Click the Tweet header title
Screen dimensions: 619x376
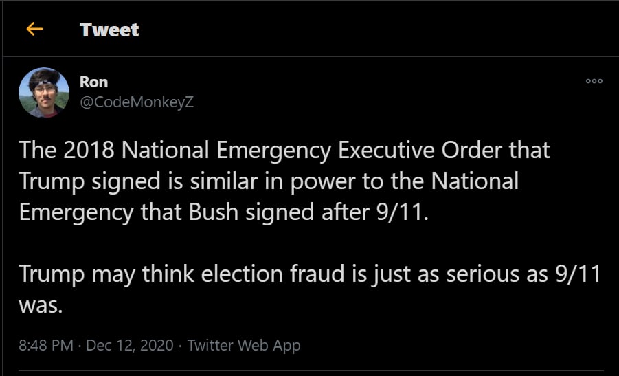(x=109, y=30)
